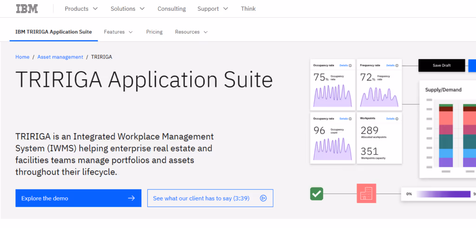The image size is (476, 228).
Task: Click the info icon in Frequency rate card
Action: pyautogui.click(x=397, y=65)
